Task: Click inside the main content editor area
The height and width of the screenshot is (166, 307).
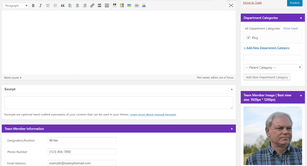Action: click(x=119, y=43)
